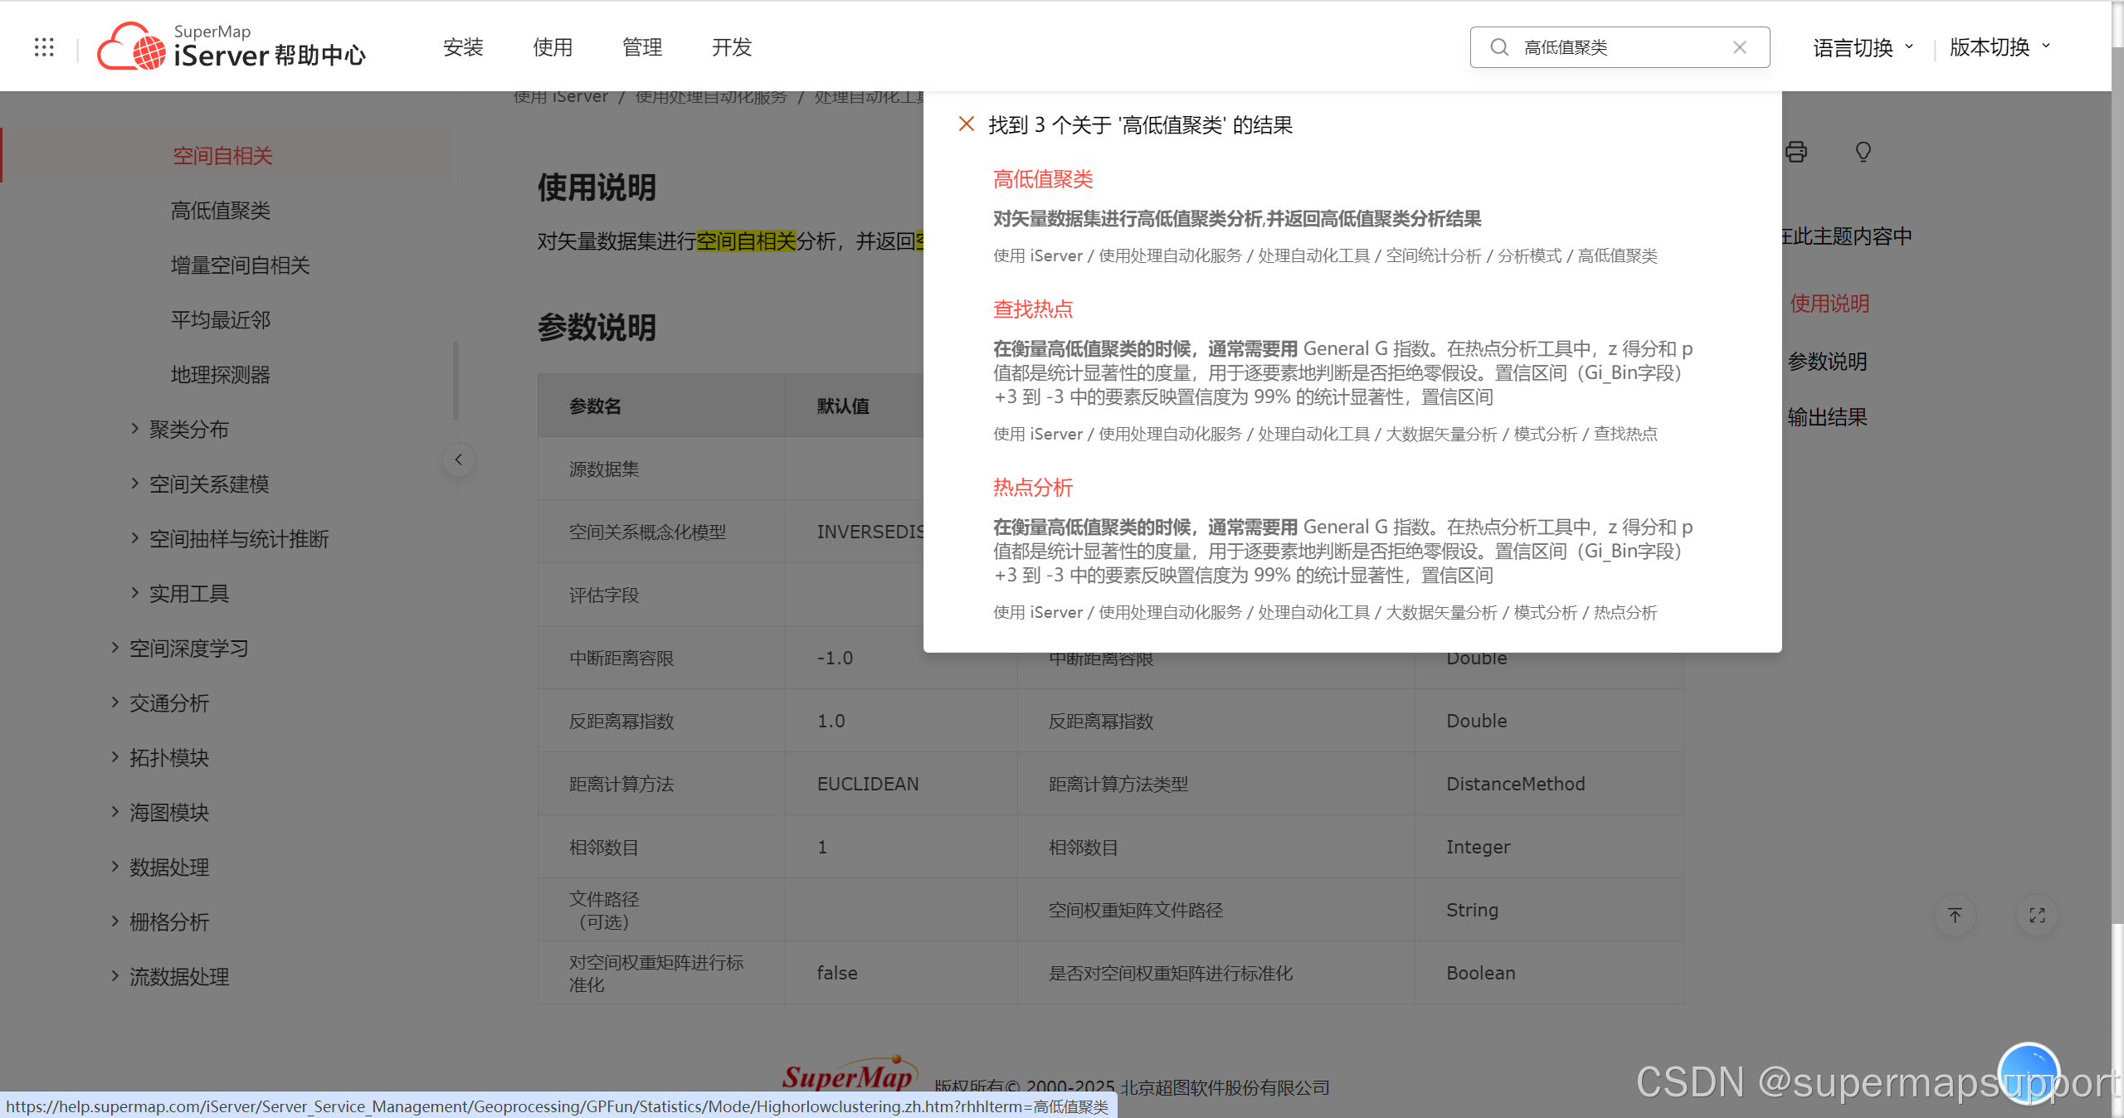Open the 语言切换 dropdown

pyautogui.click(x=1863, y=47)
